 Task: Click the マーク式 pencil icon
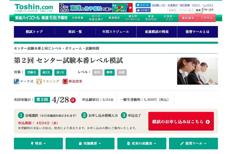[x=16, y=81]
